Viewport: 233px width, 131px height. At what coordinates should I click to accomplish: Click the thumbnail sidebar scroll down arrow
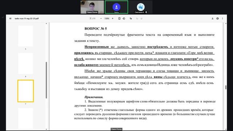tap(46, 130)
